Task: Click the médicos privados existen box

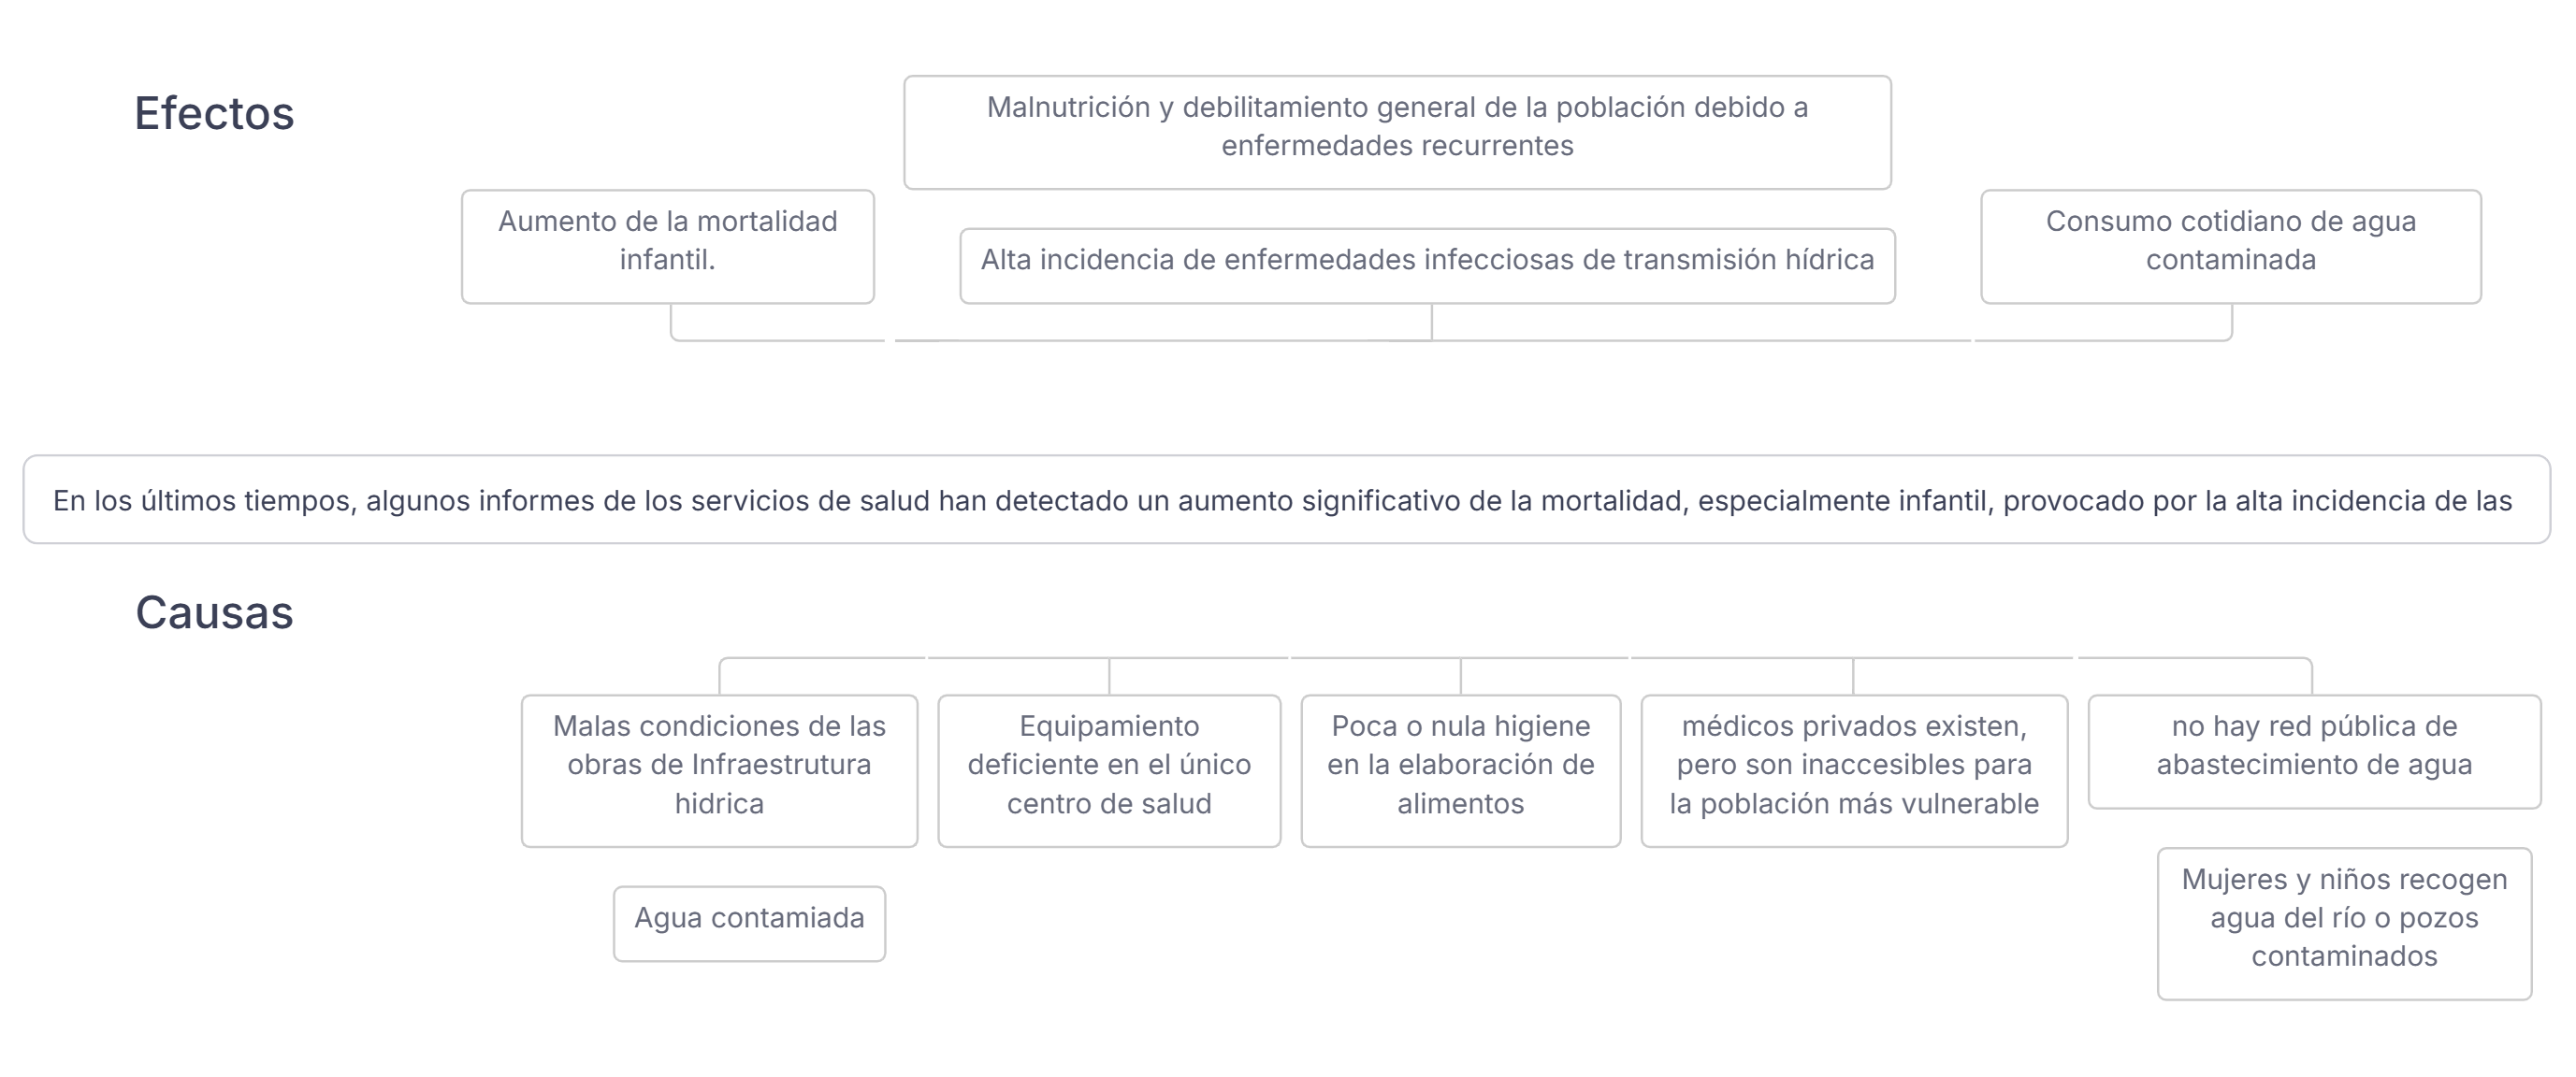Action: pyautogui.click(x=1854, y=770)
